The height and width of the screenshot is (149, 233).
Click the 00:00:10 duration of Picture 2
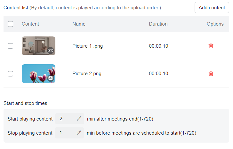[158, 74]
